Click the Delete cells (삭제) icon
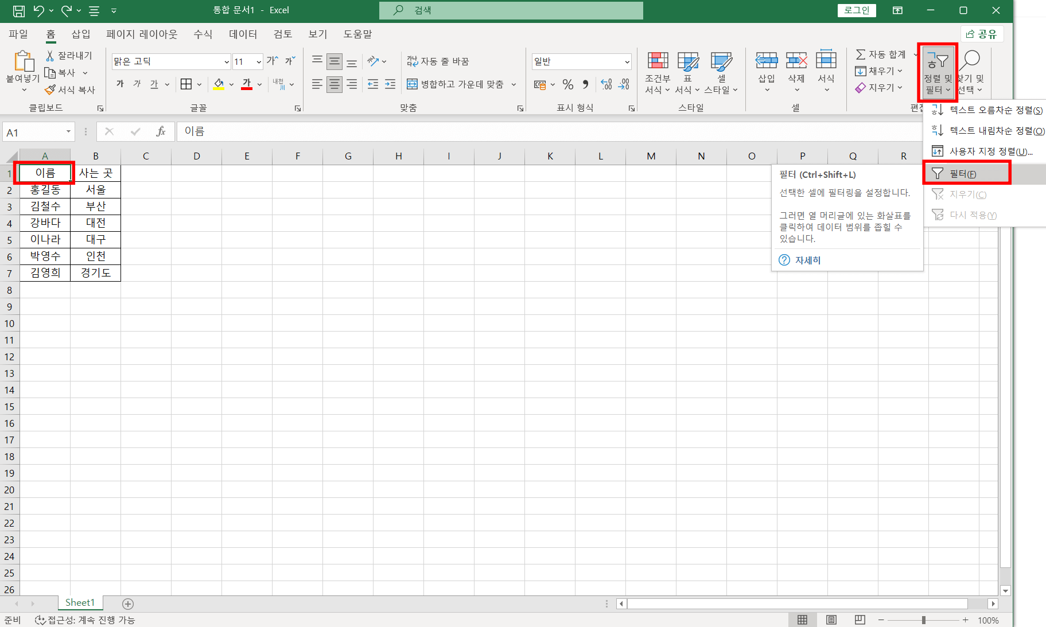The image size is (1046, 627). [796, 61]
